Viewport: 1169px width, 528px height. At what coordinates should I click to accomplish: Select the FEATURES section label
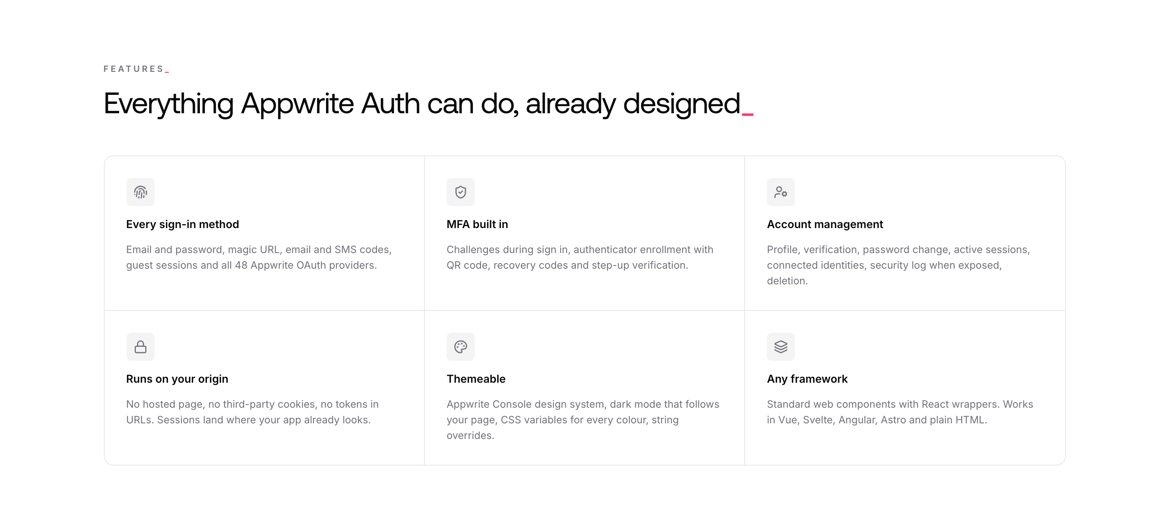tap(136, 69)
